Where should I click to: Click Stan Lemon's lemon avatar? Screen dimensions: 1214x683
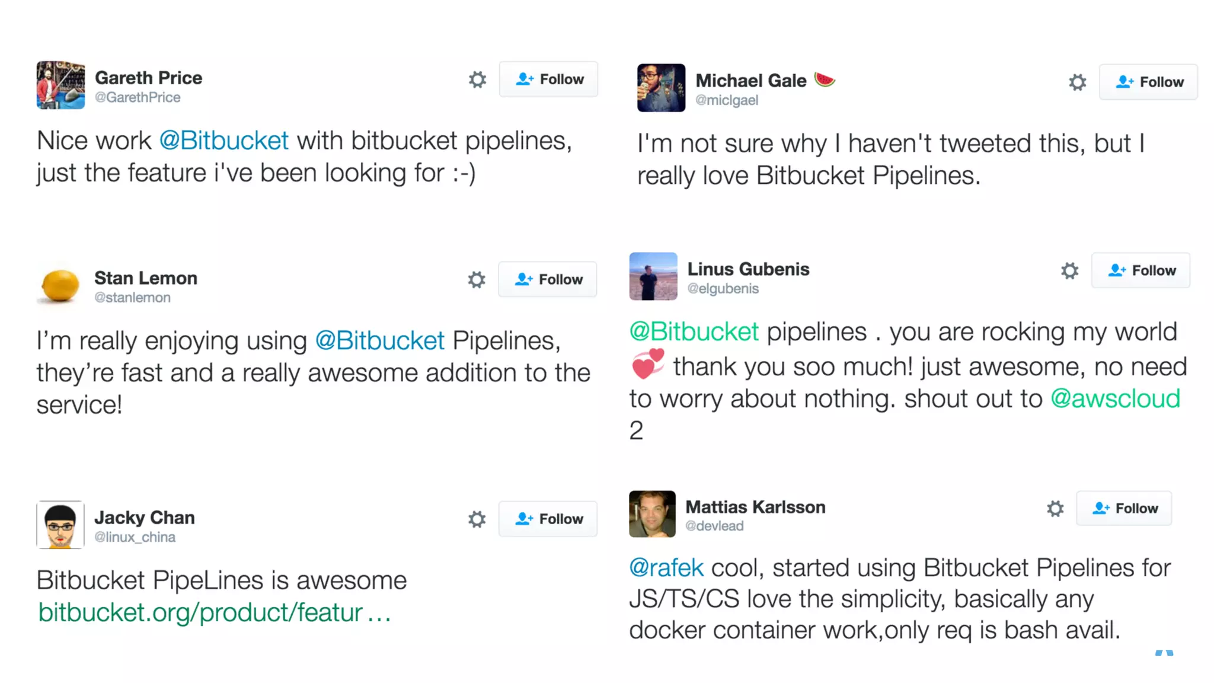60,285
